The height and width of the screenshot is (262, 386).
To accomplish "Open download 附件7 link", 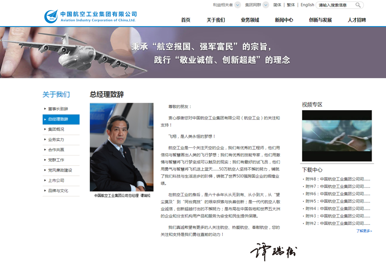I will coord(338,187).
